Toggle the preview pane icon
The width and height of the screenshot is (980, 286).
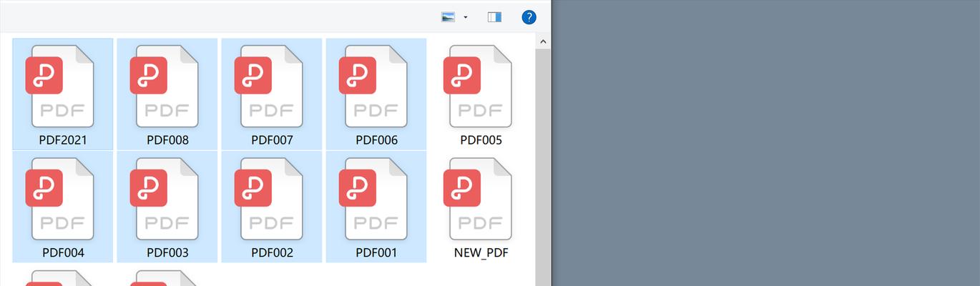[494, 17]
